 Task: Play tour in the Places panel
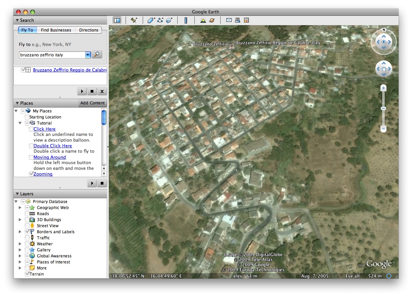[x=92, y=183]
